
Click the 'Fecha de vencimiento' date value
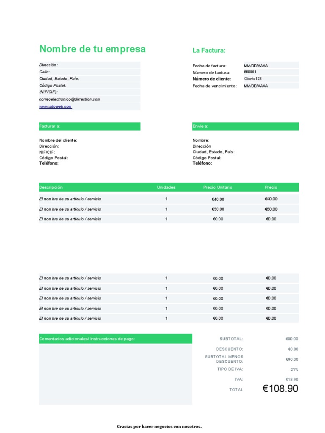click(256, 86)
